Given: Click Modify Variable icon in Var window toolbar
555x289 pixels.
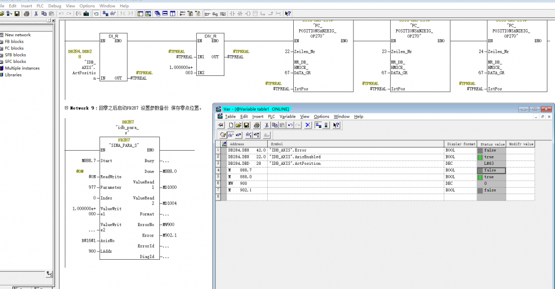Looking at the screenshot, I should [238, 135].
